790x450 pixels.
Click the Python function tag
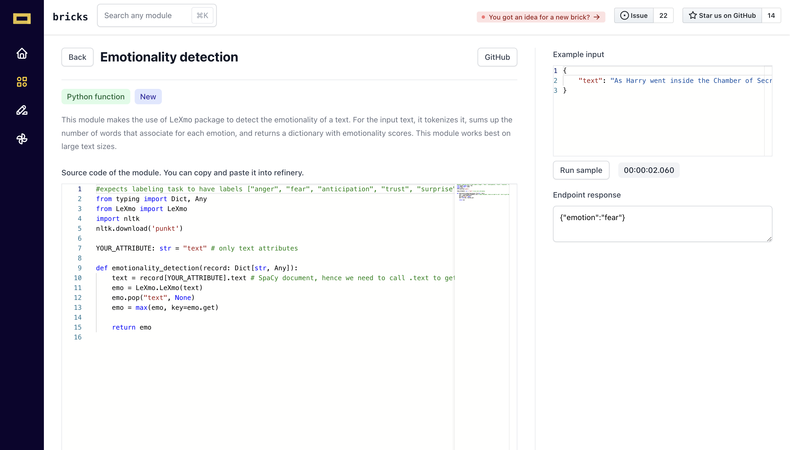pyautogui.click(x=95, y=97)
